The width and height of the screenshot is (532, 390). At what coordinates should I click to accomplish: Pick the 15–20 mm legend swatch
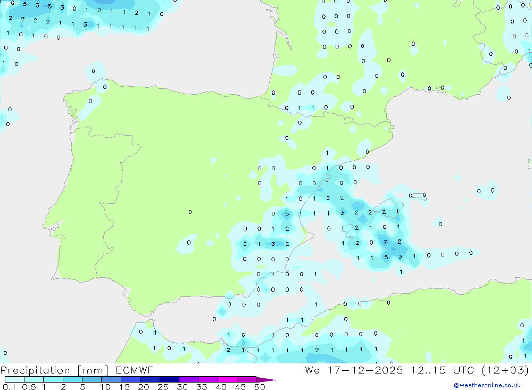(x=131, y=379)
